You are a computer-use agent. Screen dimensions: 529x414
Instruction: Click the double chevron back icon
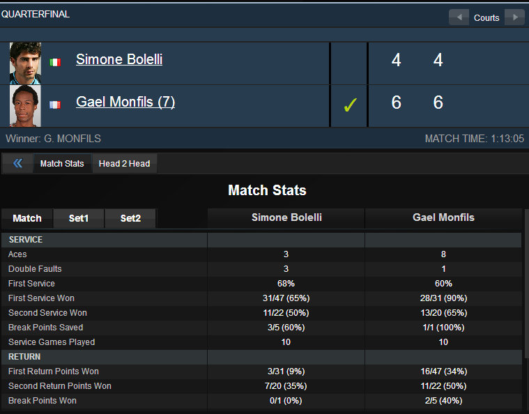[x=18, y=164]
